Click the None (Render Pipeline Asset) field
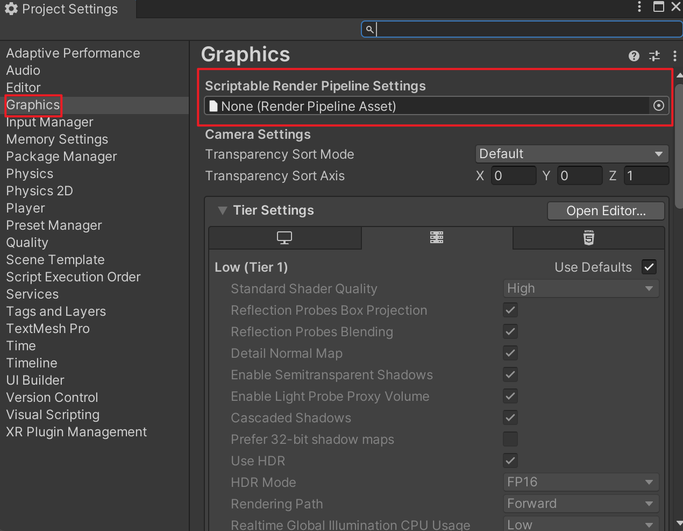Viewport: 683px width, 531px height. [x=427, y=106]
